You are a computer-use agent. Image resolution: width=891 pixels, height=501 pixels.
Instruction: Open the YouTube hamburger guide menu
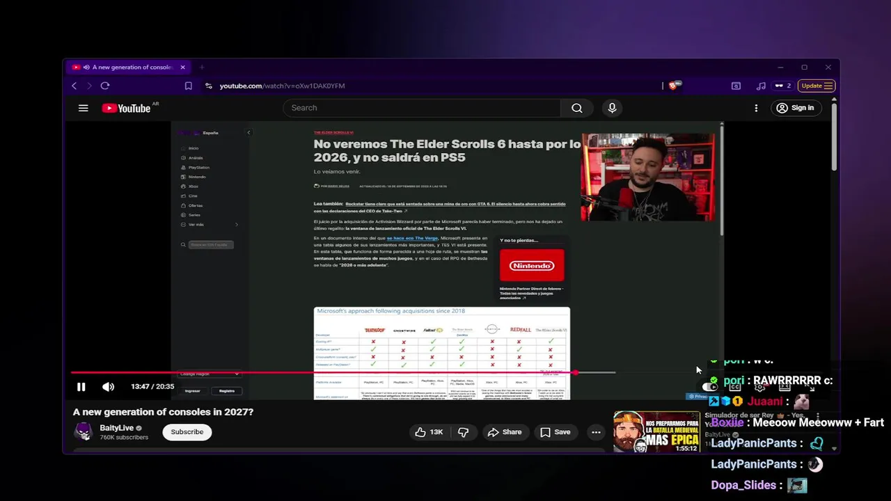84,108
